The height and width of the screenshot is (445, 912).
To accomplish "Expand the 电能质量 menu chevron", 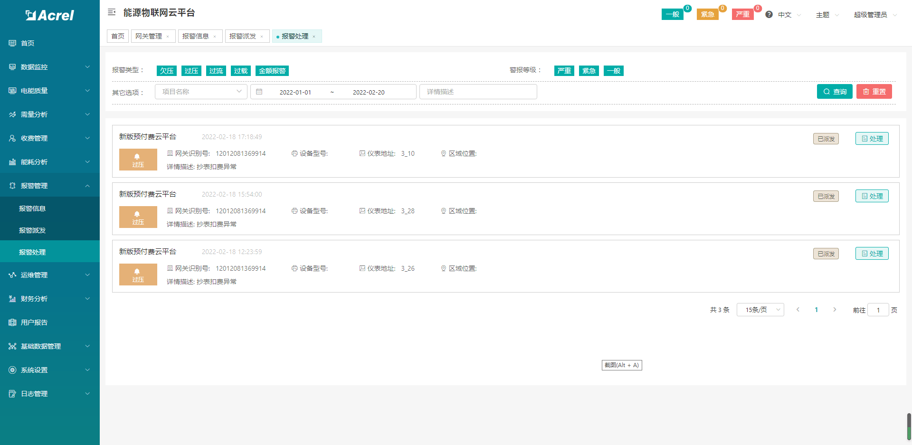I will point(87,91).
